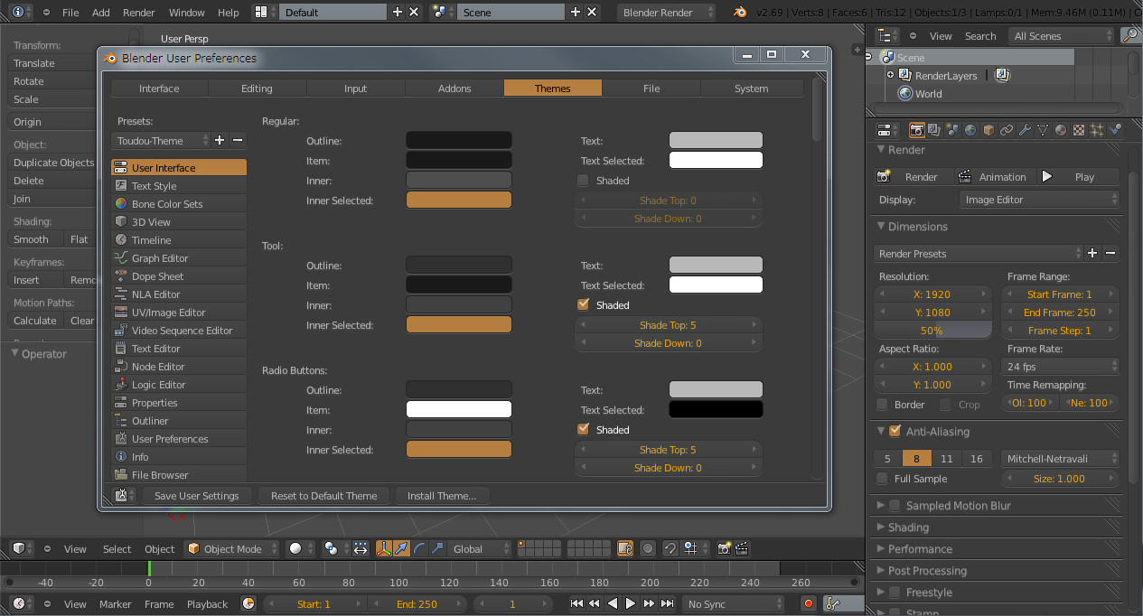The width and height of the screenshot is (1143, 616).
Task: Open the World properties tab icon
Action: (x=970, y=130)
